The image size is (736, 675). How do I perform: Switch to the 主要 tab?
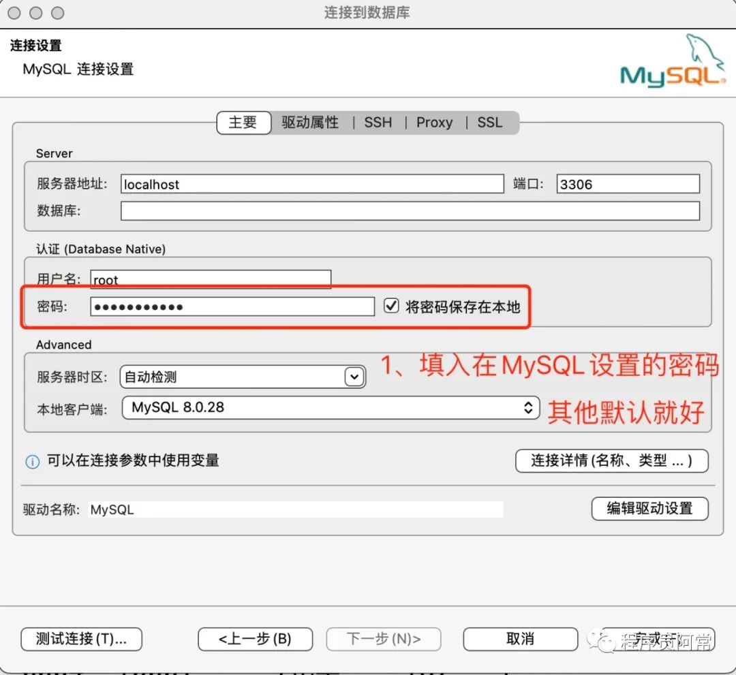coord(243,123)
